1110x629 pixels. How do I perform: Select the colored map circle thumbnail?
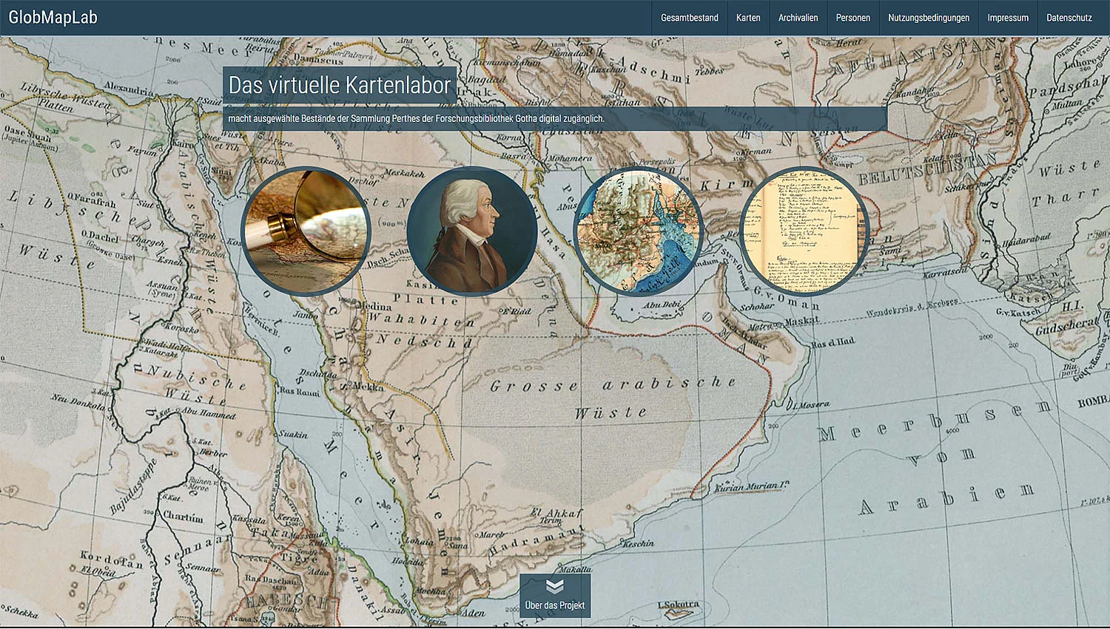638,231
